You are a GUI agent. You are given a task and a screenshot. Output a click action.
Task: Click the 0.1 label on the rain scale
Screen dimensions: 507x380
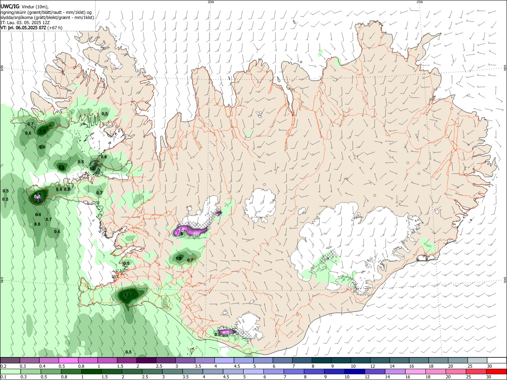pos(3,378)
